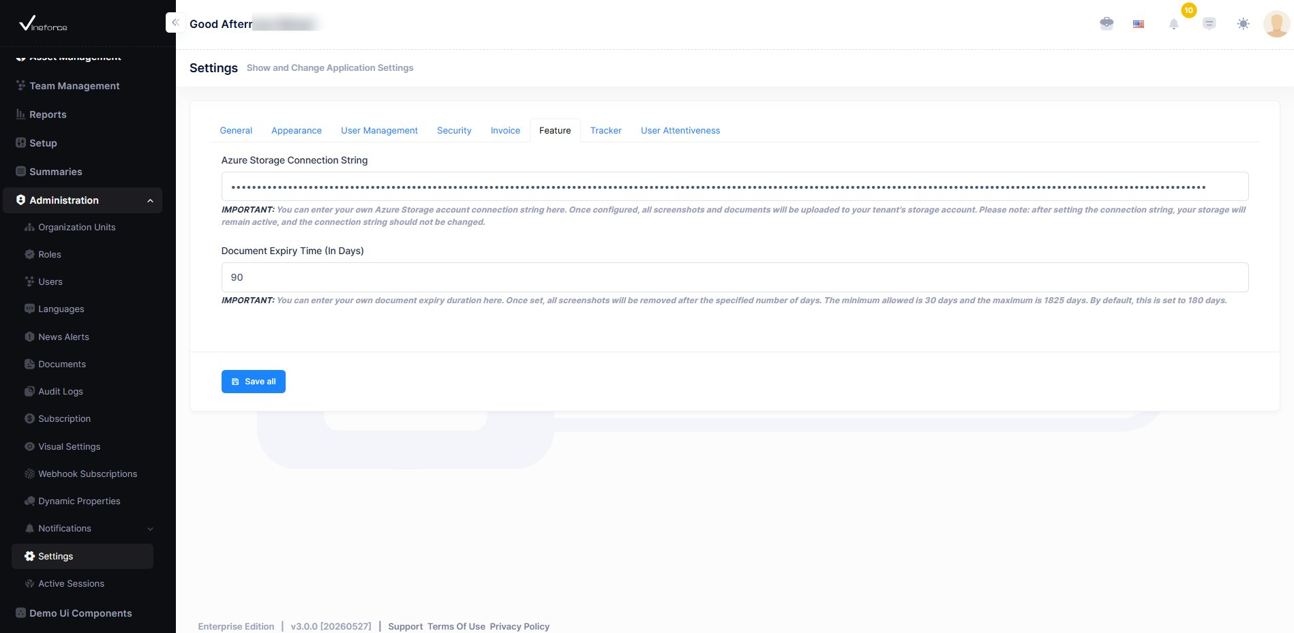Open the Invoice tab
The image size is (1294, 633).
[x=505, y=130]
